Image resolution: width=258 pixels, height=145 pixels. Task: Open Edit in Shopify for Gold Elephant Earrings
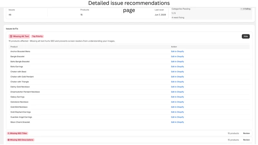(177, 112)
